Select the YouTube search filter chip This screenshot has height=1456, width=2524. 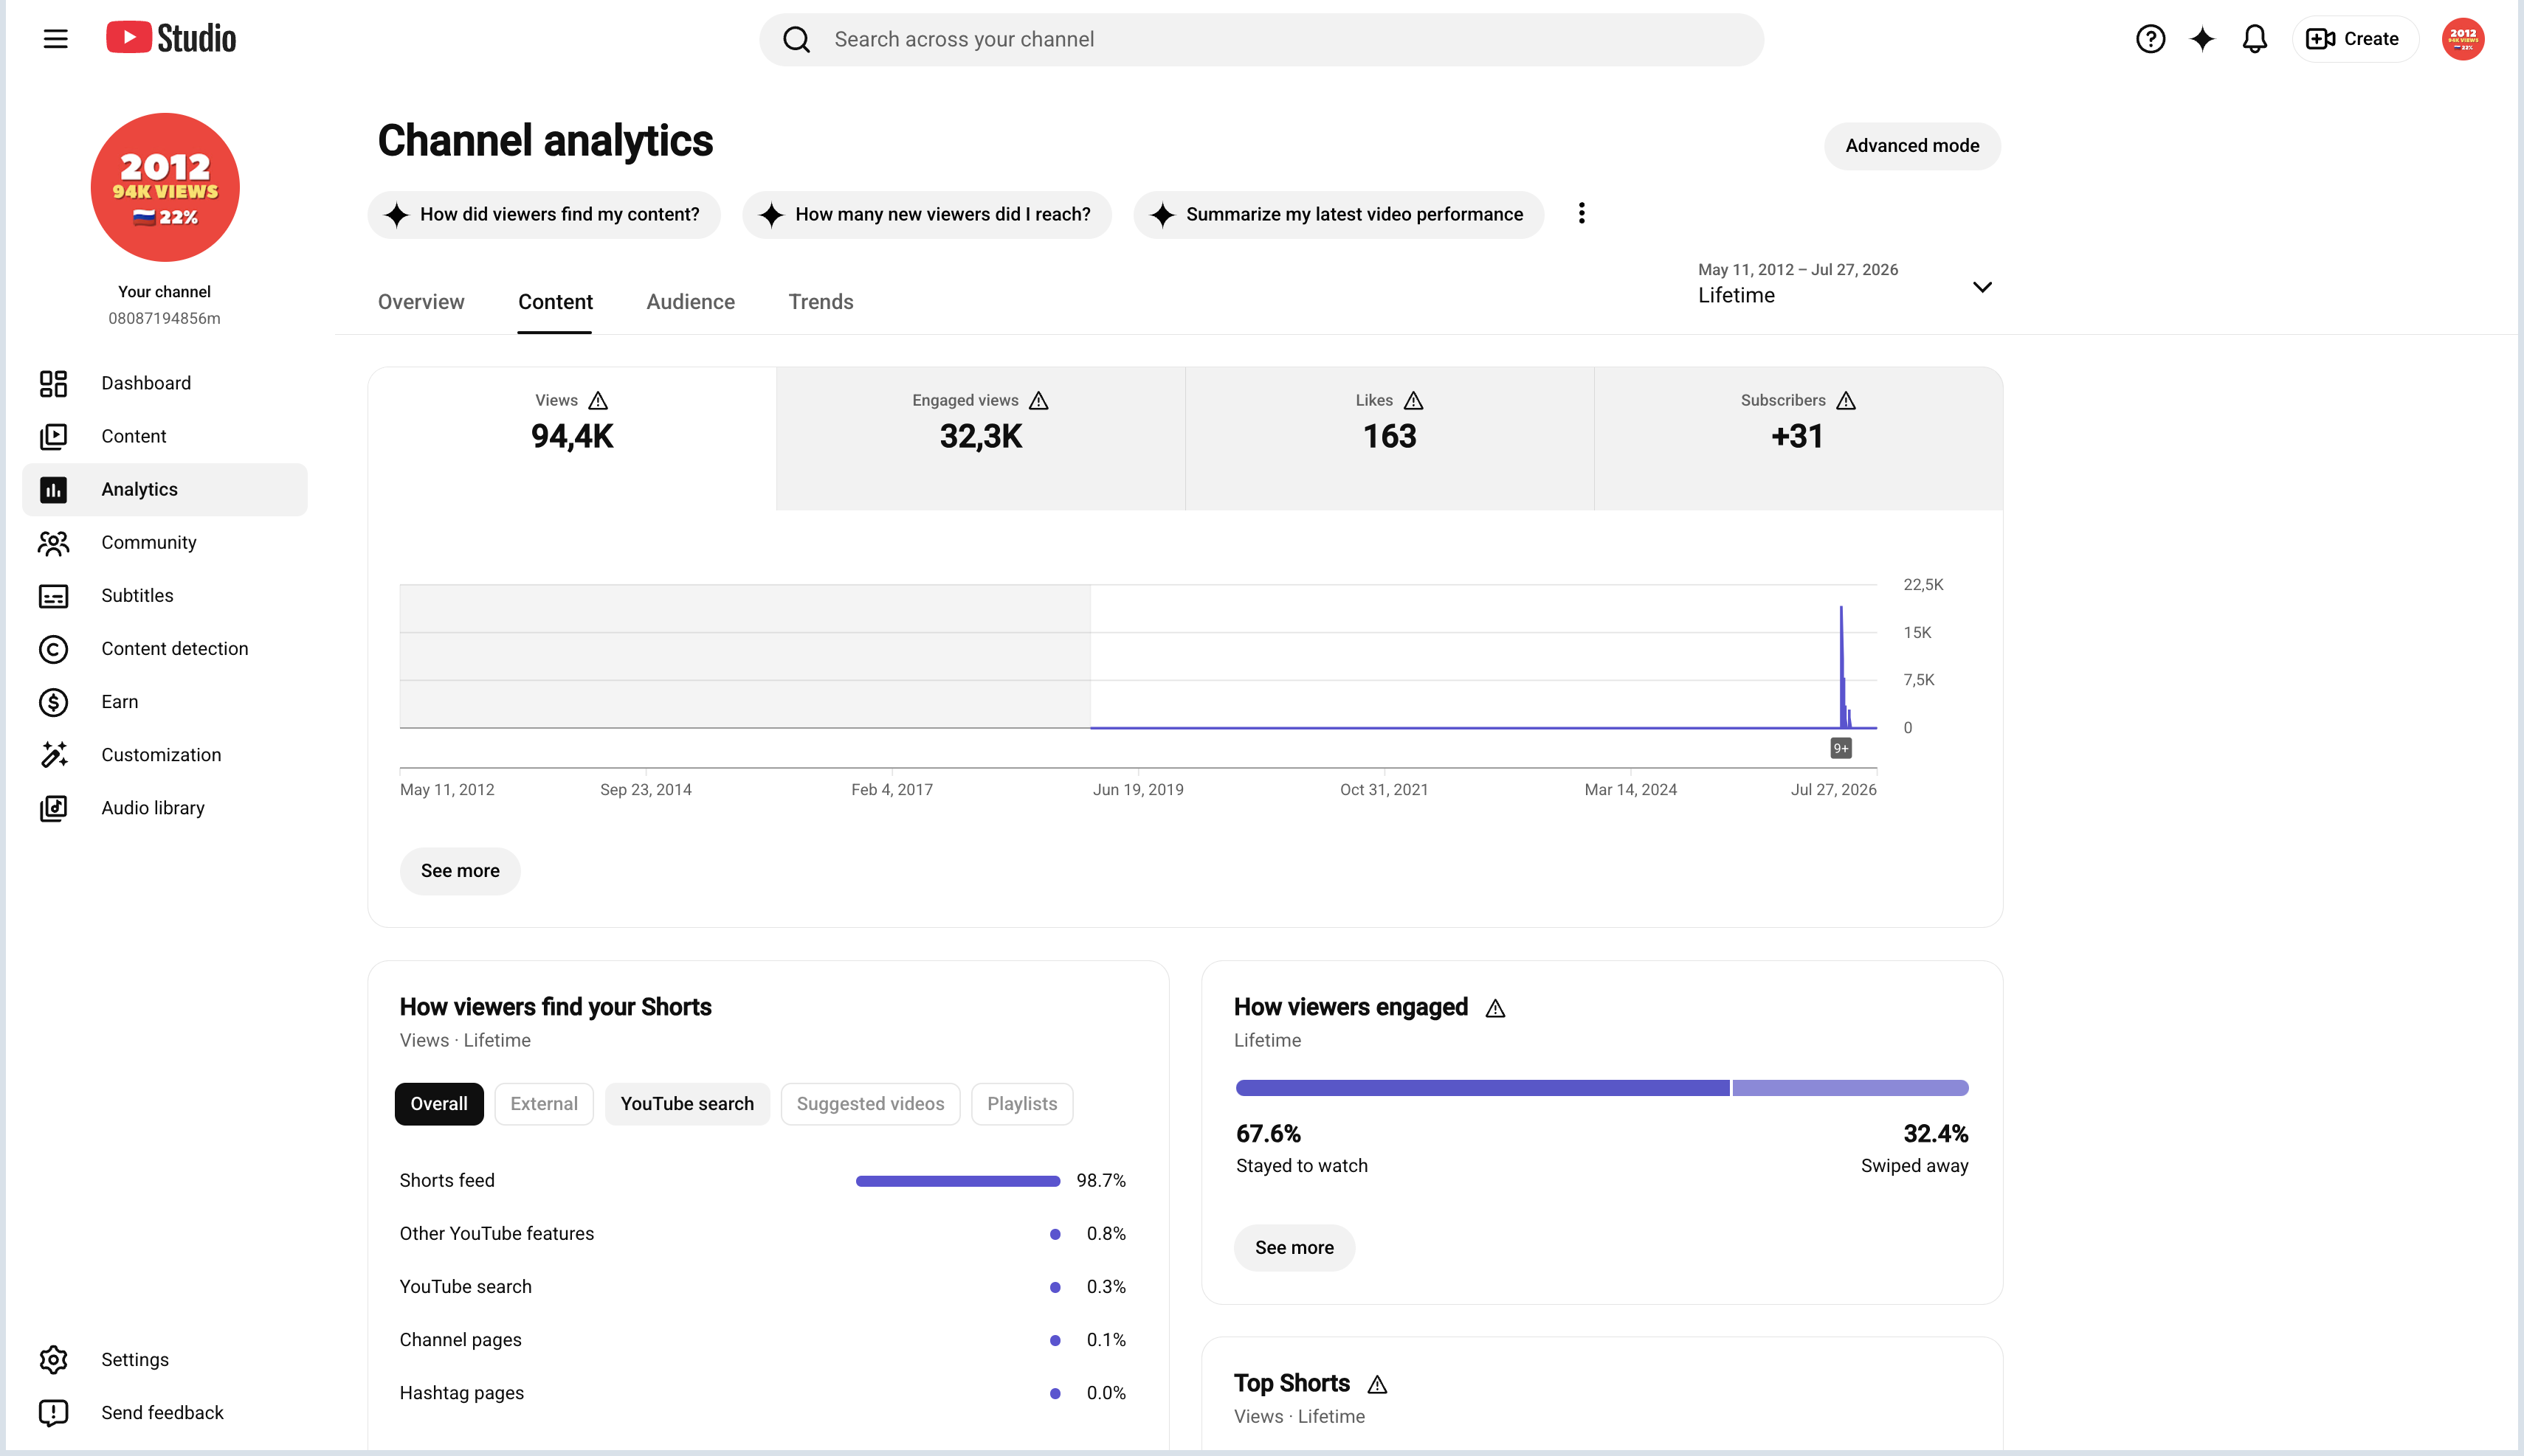(687, 1104)
